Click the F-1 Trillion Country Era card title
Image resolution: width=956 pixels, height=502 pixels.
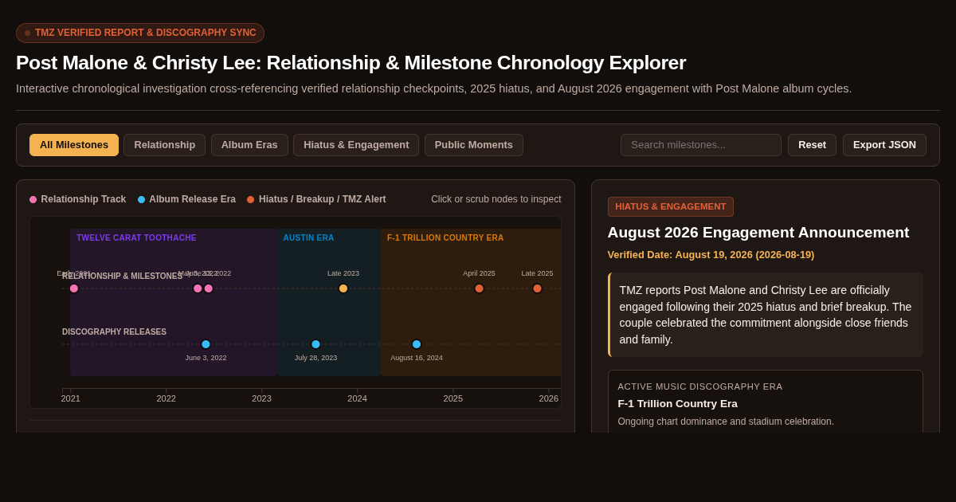(678, 404)
